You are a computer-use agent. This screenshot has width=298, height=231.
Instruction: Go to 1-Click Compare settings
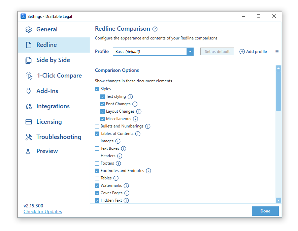[x=54, y=76]
